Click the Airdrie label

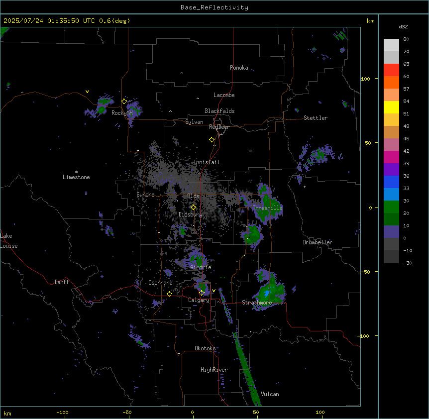coord(201,267)
